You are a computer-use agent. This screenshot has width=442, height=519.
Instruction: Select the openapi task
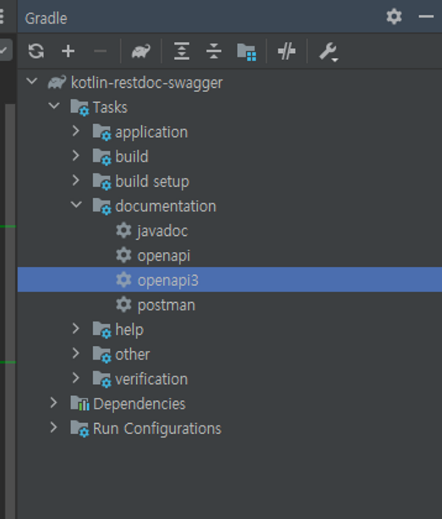[x=230, y=255]
